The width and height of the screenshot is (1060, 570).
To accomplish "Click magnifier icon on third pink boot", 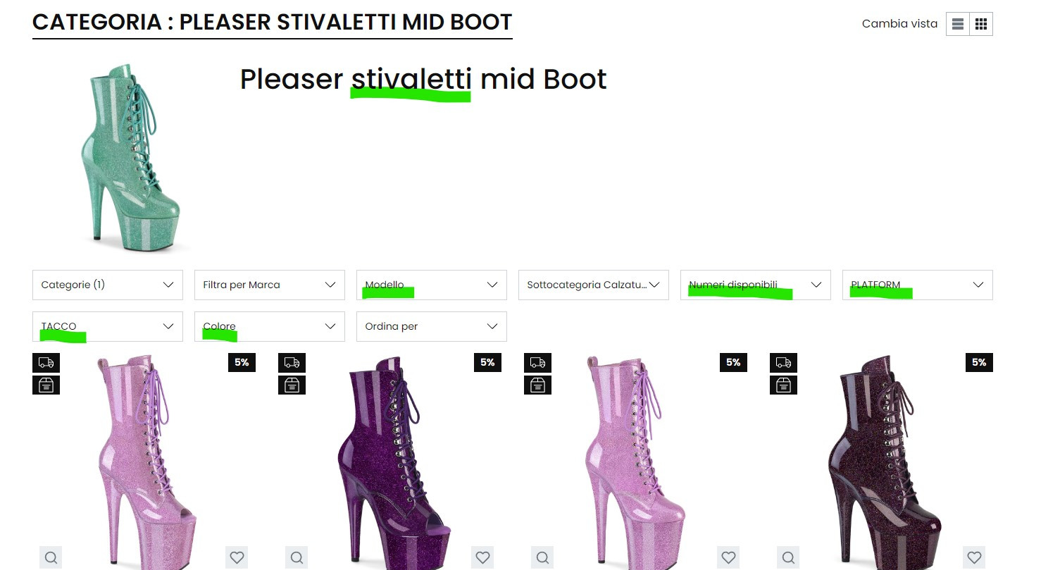I will click(x=542, y=557).
